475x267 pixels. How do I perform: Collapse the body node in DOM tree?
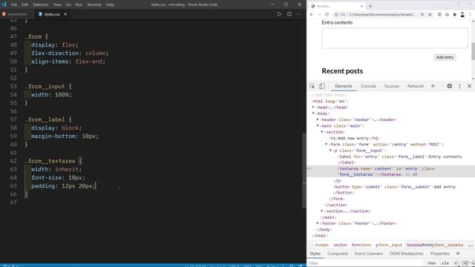[x=313, y=113]
